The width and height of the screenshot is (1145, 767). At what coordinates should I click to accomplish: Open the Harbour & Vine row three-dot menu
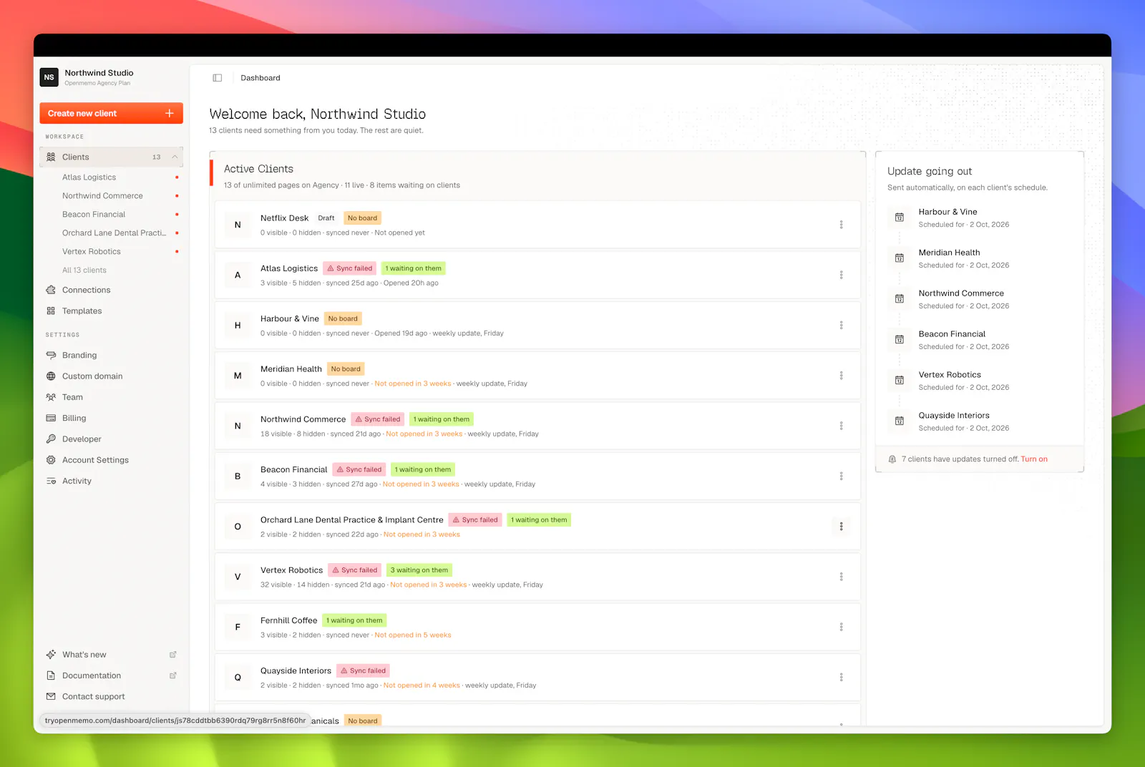point(841,326)
